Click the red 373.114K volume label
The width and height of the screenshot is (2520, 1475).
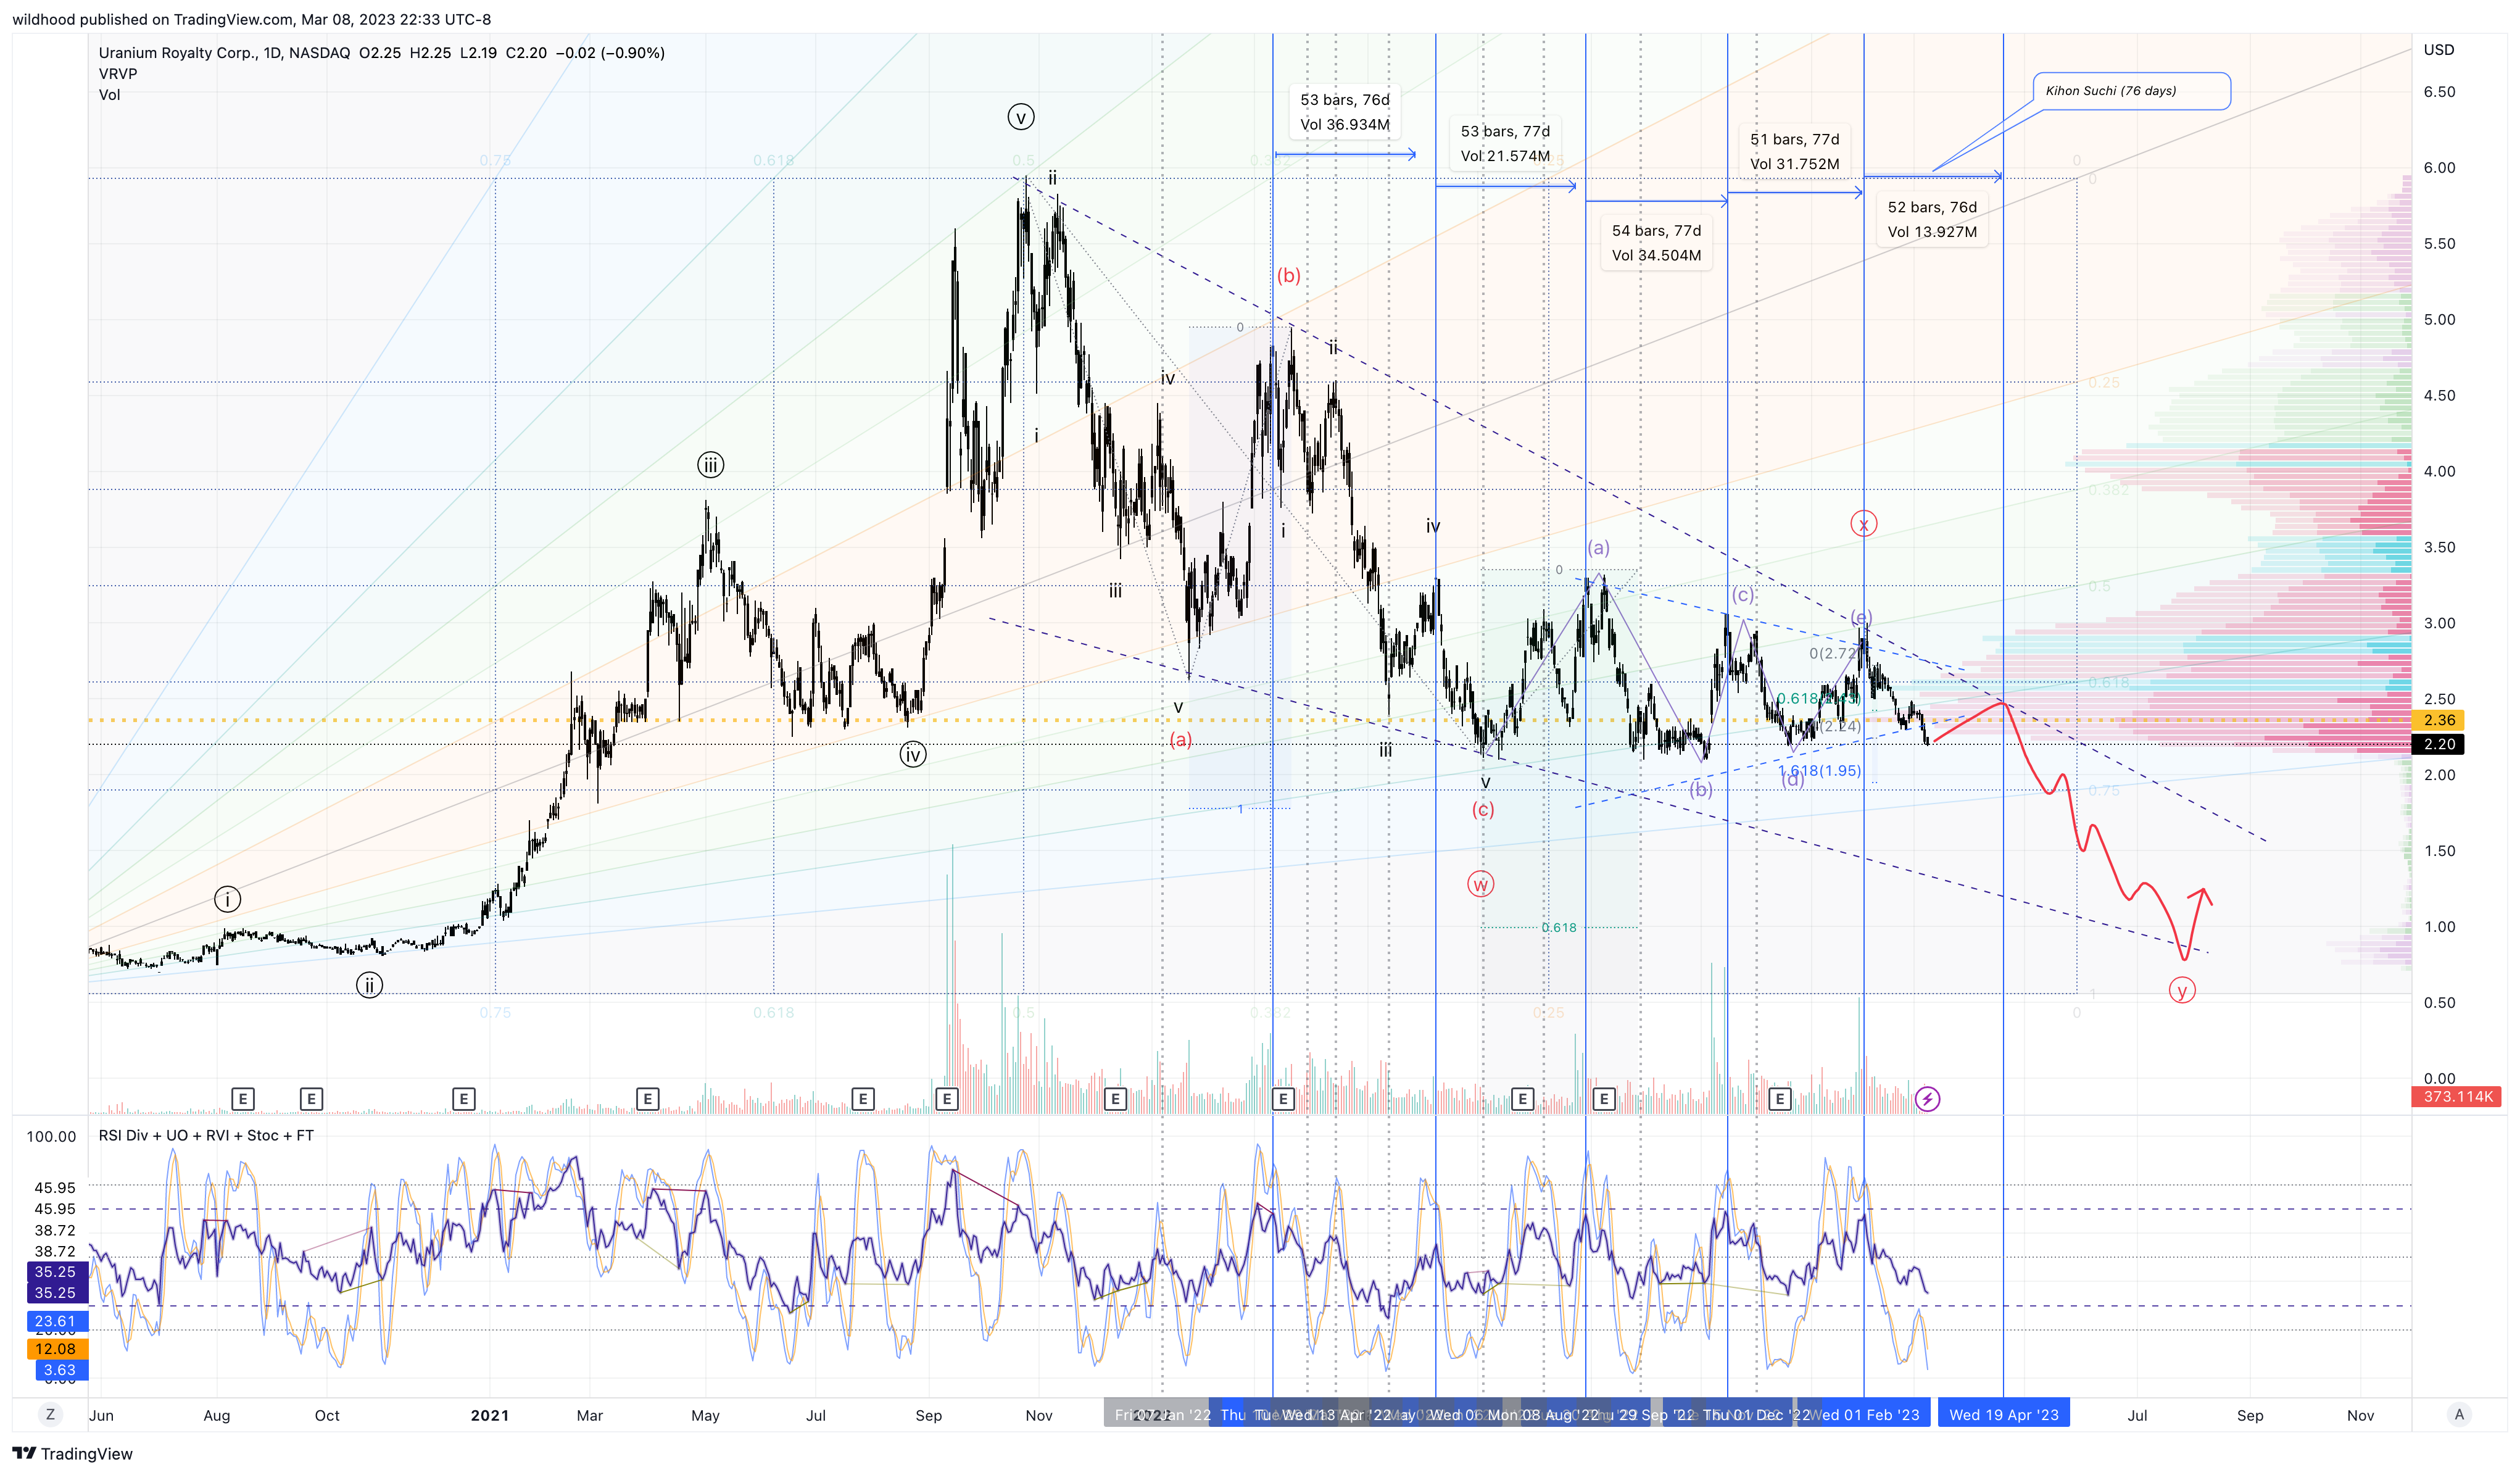pyautogui.click(x=2457, y=1097)
